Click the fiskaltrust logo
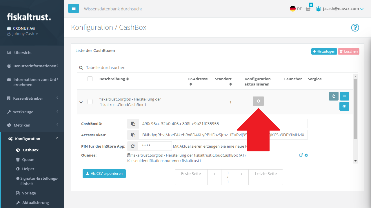 click(x=29, y=17)
